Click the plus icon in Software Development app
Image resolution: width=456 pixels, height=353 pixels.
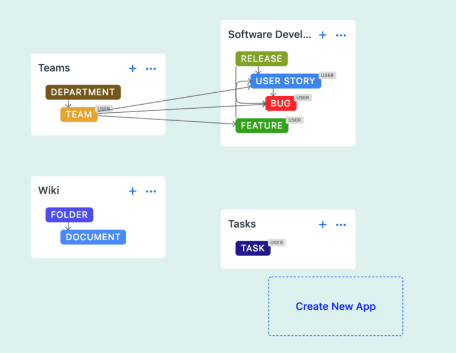point(323,35)
